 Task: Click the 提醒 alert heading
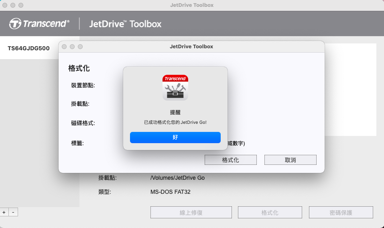pyautogui.click(x=175, y=113)
